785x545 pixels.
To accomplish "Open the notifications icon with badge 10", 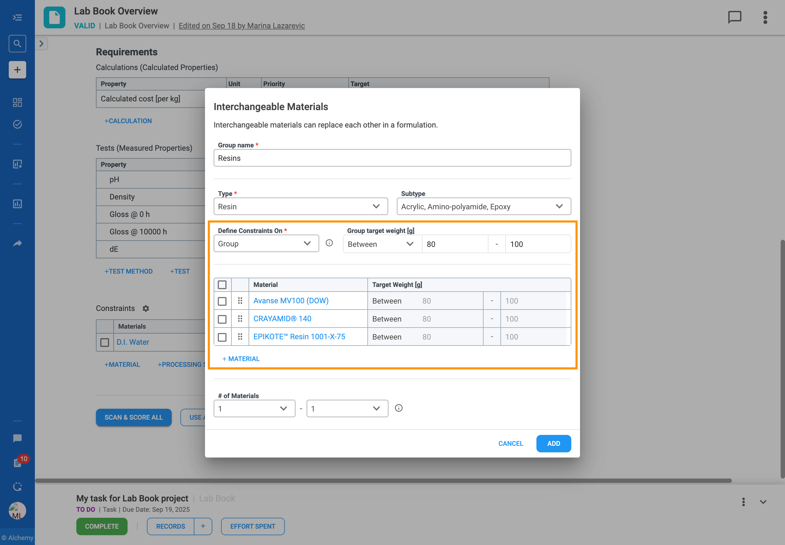I will coord(18,462).
